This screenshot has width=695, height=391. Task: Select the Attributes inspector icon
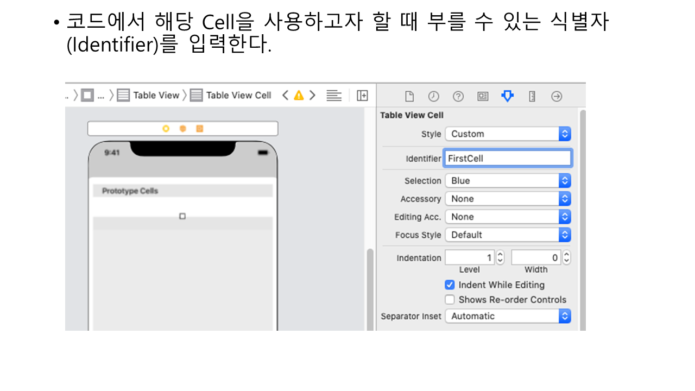pyautogui.click(x=507, y=96)
